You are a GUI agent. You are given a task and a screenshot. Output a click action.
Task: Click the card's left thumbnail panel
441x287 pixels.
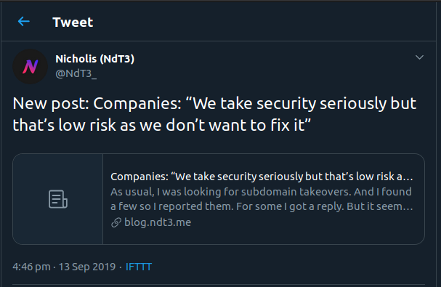(x=58, y=199)
